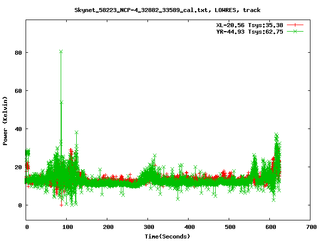Click the y-axis tick label 0

20,205
